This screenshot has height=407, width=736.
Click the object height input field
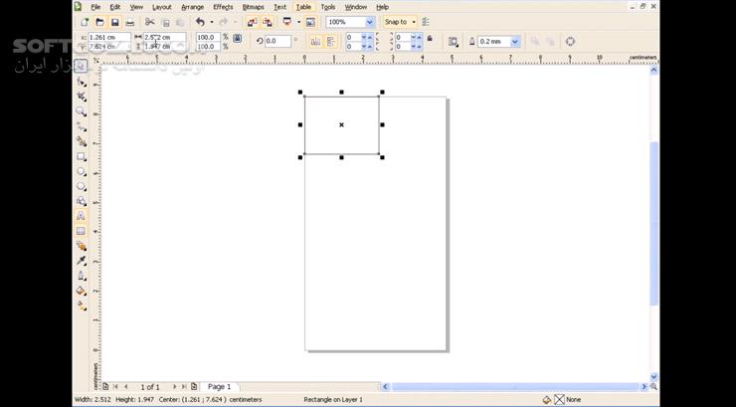pos(164,47)
